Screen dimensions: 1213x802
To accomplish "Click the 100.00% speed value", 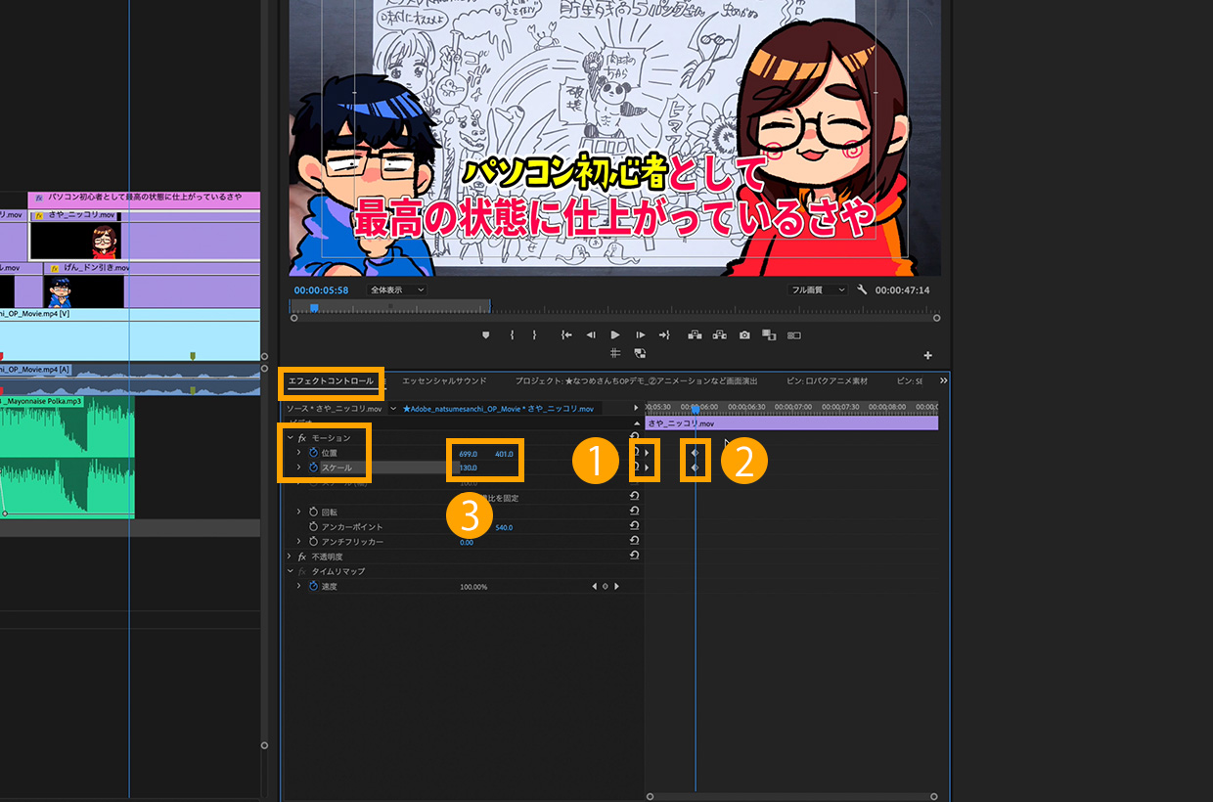I will click(x=473, y=587).
